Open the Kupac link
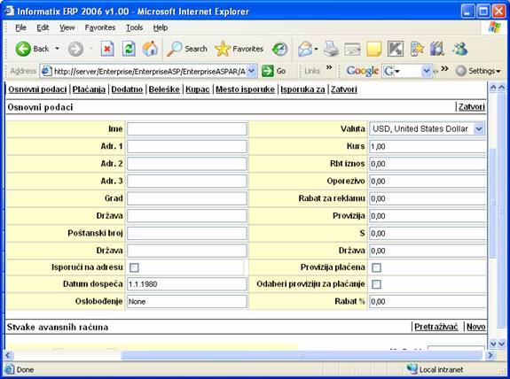The image size is (510, 379). click(198, 89)
